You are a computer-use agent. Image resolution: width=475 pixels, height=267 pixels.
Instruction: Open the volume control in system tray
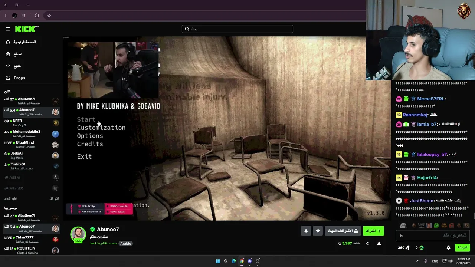[x=451, y=261]
